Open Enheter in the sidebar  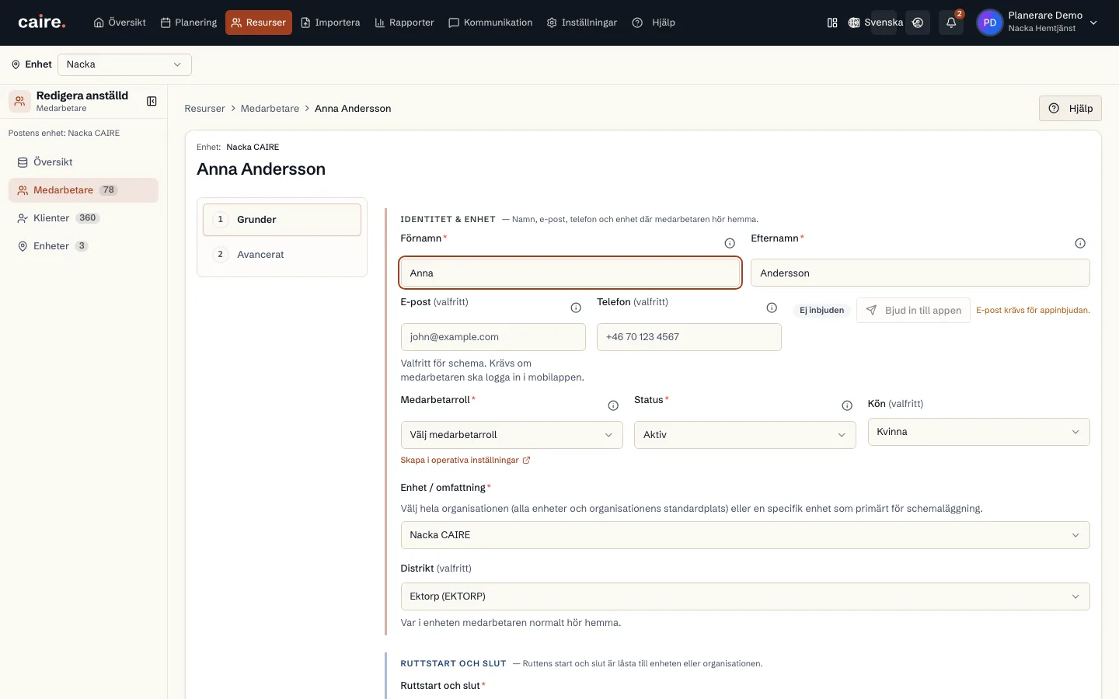click(x=83, y=246)
